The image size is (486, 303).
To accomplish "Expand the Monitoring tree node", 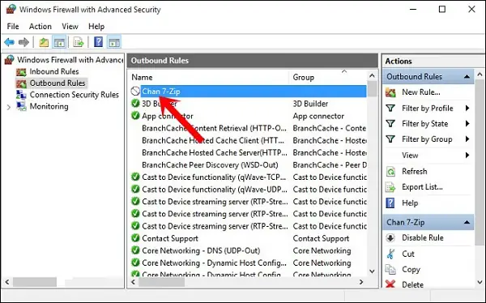I will (x=9, y=107).
